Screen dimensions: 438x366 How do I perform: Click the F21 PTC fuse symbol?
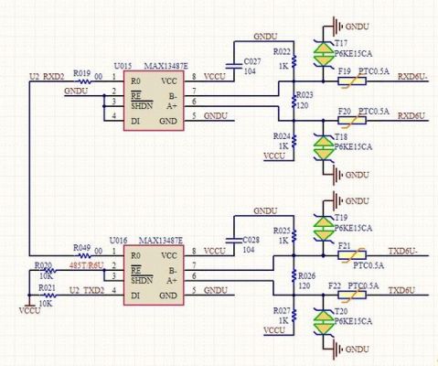click(x=352, y=255)
